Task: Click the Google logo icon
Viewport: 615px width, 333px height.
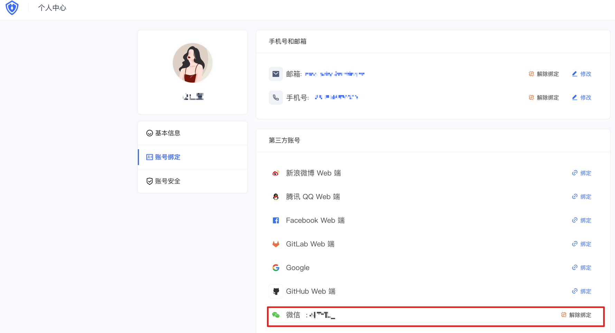Action: pyautogui.click(x=276, y=268)
